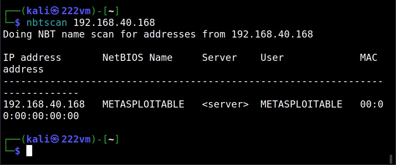The height and width of the screenshot is (165, 396).
Task: Click the vertical scrollbar thumb at bottom right
Action: (x=392, y=158)
